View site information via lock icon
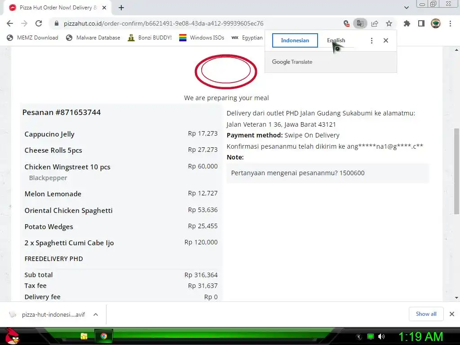 [57, 23]
